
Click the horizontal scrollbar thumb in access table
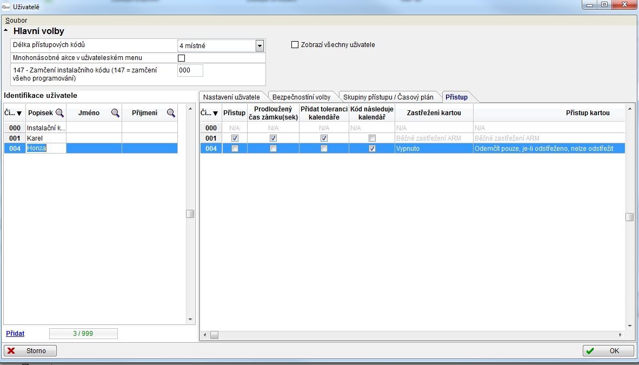point(214,335)
